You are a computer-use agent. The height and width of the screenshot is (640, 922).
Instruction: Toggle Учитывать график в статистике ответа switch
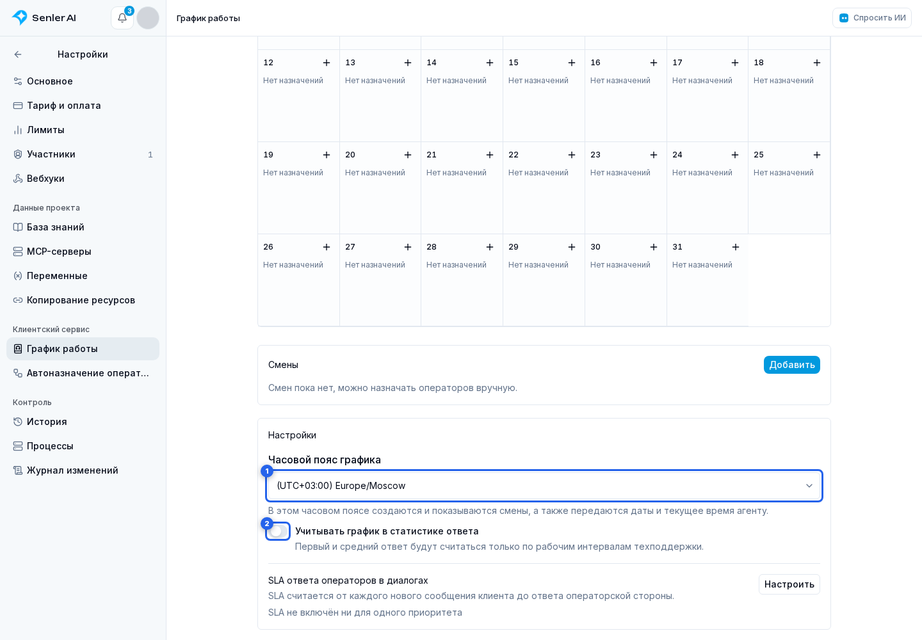click(x=278, y=531)
